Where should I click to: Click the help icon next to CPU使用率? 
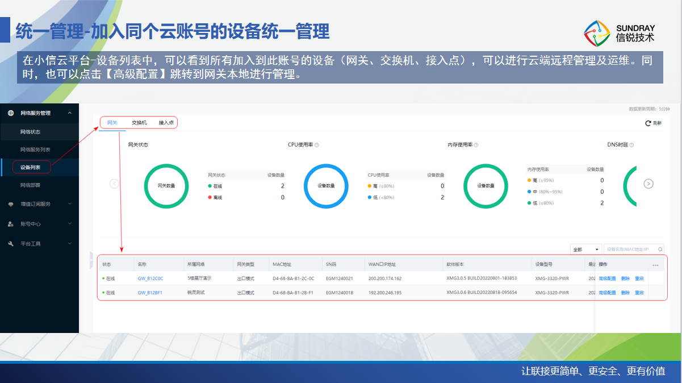(317, 145)
